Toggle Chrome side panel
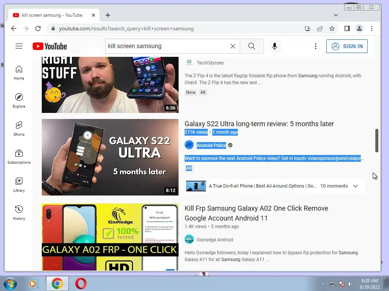 [x=347, y=28]
